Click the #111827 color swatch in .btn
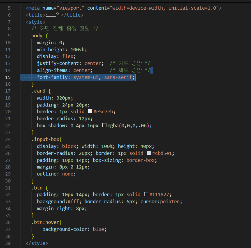 [x=146, y=194]
